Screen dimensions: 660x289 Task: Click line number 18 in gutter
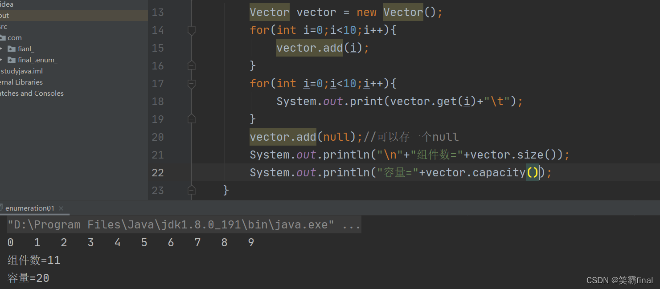158,102
